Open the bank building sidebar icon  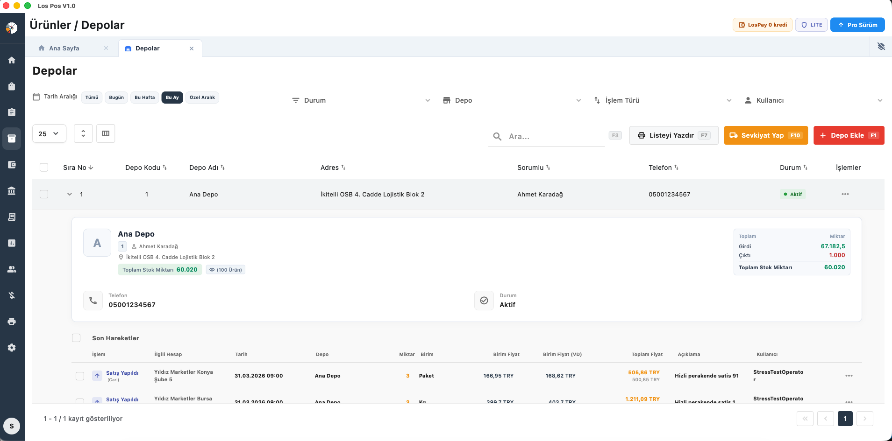(12, 191)
